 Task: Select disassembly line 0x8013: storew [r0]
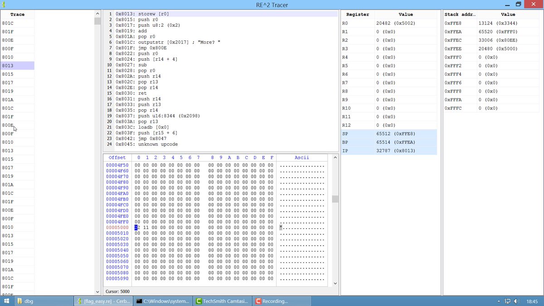142,14
